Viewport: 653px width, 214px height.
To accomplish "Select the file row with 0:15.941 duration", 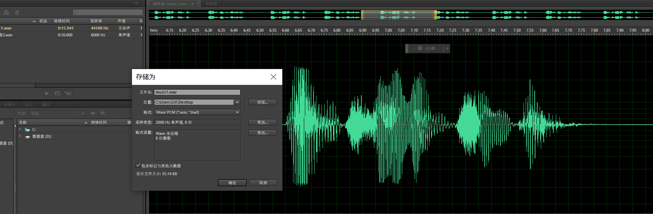I will 72,28.
